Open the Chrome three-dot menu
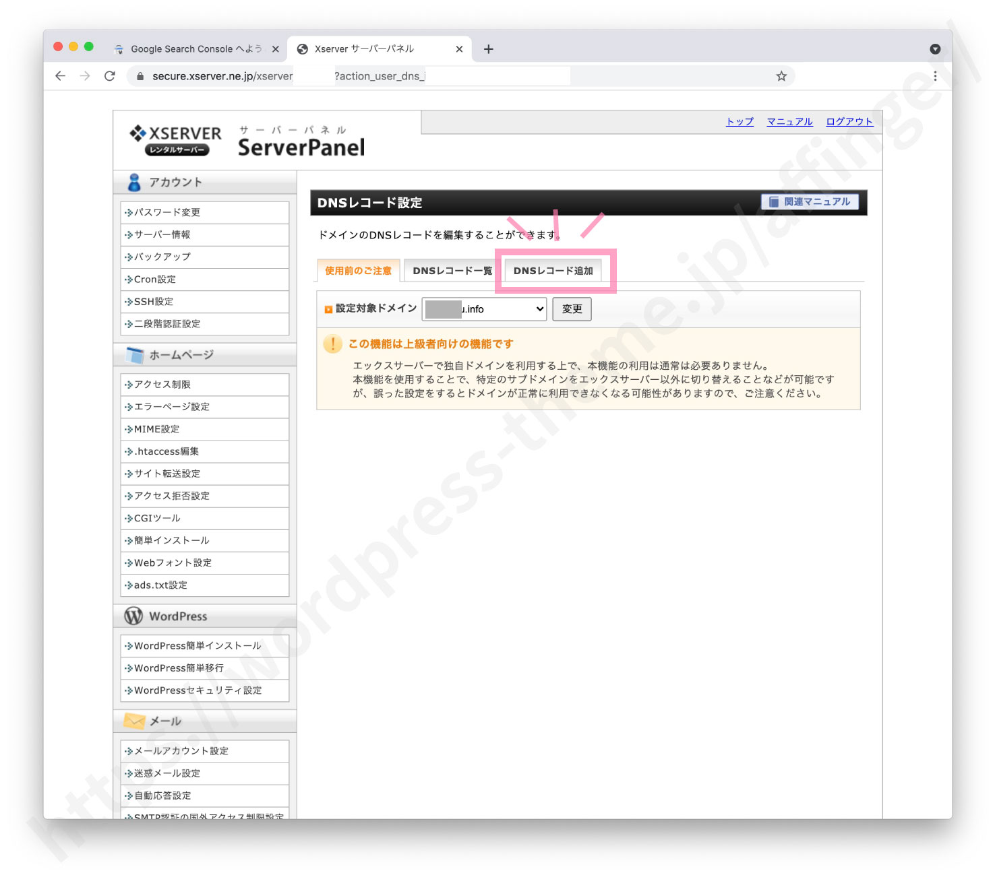 pyautogui.click(x=935, y=76)
